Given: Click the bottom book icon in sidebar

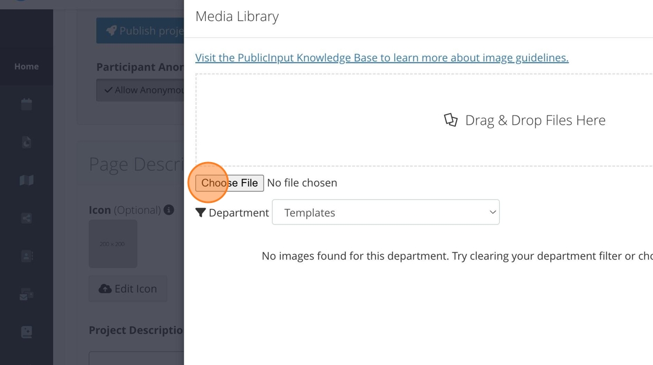Looking at the screenshot, I should click(x=26, y=332).
